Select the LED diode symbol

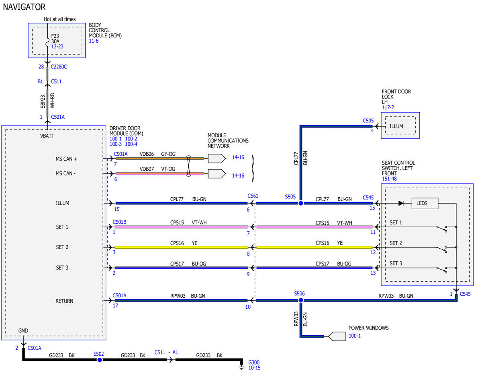click(x=401, y=204)
